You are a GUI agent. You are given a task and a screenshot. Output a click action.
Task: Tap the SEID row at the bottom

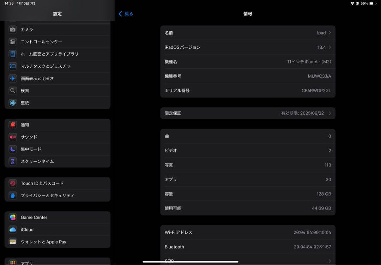247,260
